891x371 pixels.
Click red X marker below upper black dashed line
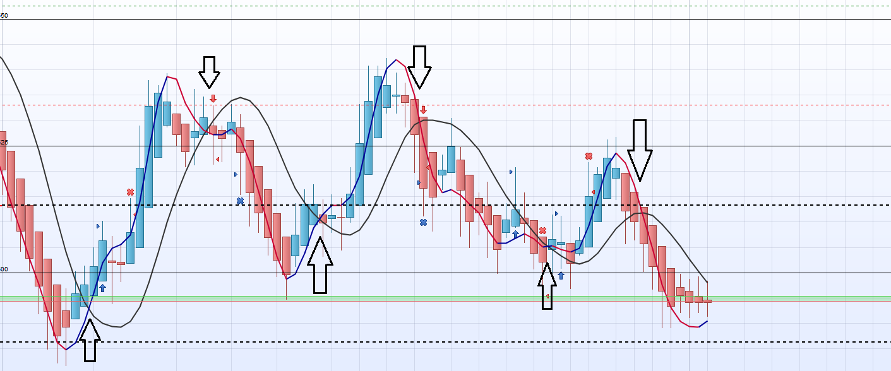pyautogui.click(x=542, y=230)
